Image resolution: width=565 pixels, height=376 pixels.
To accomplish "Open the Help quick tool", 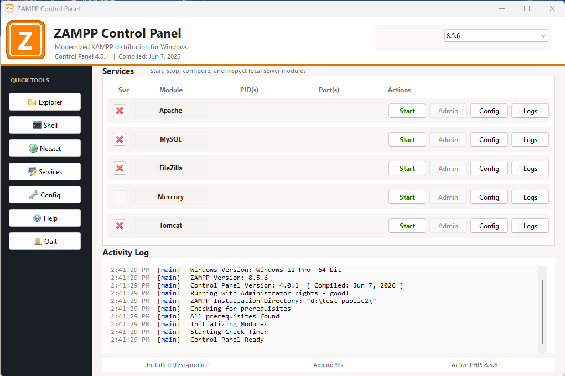I will [45, 218].
